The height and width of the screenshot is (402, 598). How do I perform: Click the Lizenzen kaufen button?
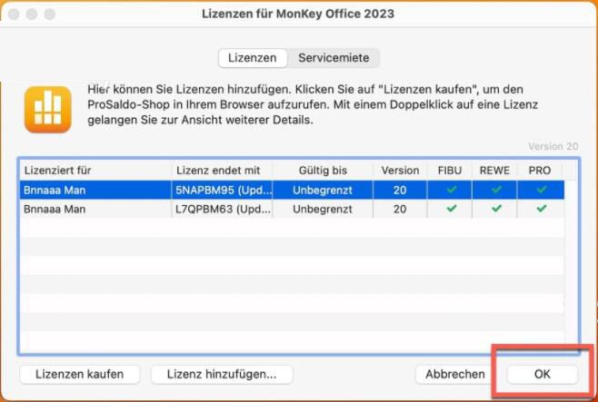(80, 374)
